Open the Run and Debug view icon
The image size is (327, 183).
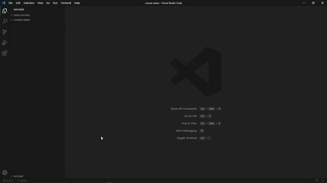(x=5, y=43)
